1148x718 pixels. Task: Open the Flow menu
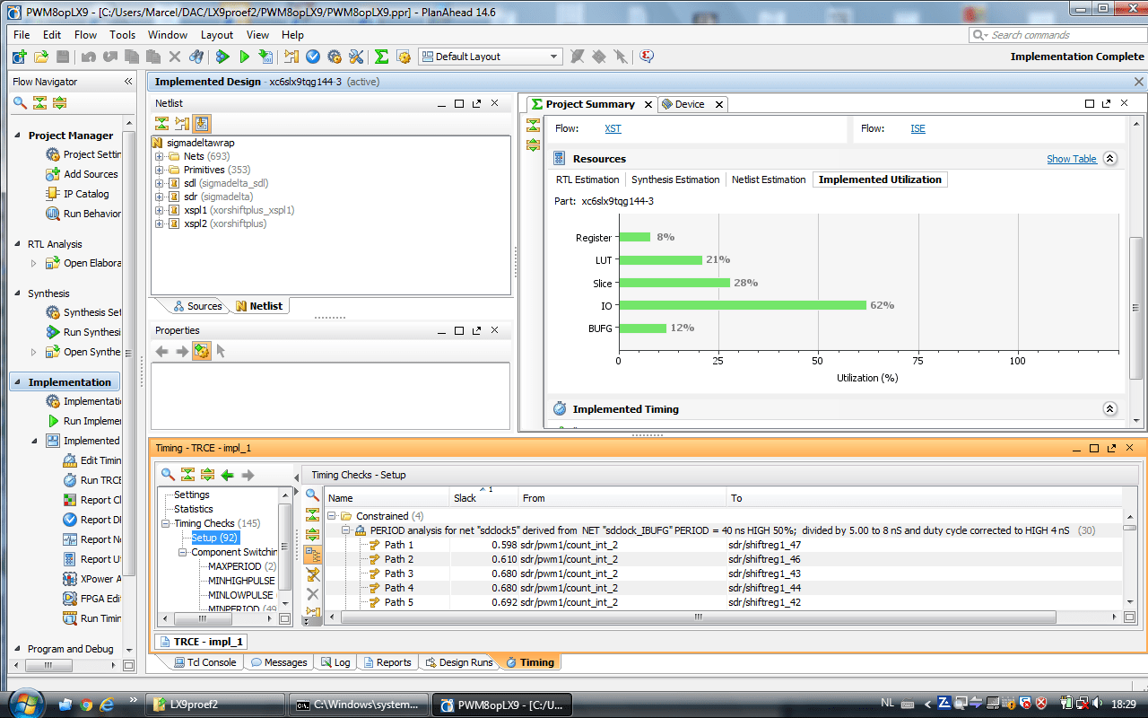pos(85,35)
